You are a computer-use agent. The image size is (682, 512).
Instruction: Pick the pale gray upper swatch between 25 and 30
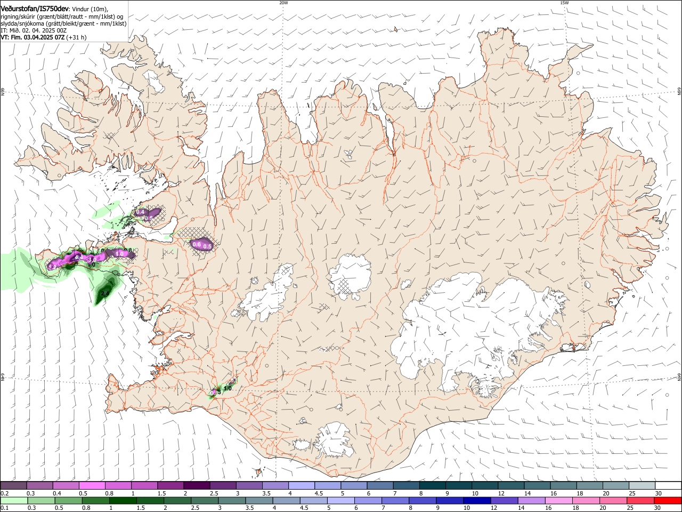point(642,486)
